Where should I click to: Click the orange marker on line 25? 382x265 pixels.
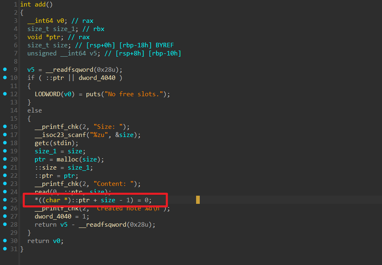pos(198,200)
